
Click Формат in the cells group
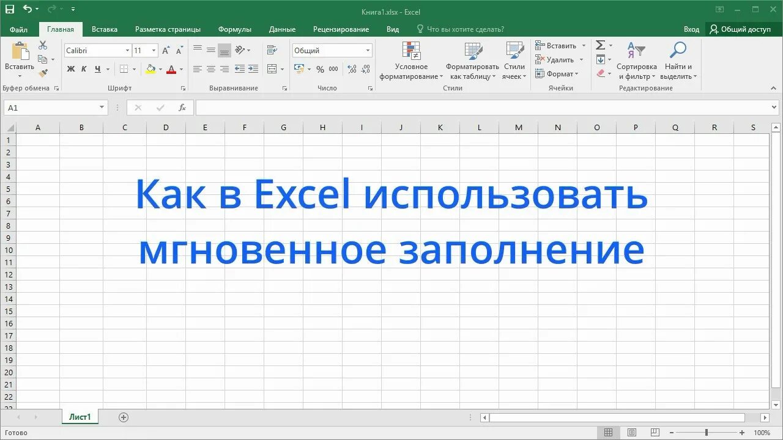coord(557,74)
